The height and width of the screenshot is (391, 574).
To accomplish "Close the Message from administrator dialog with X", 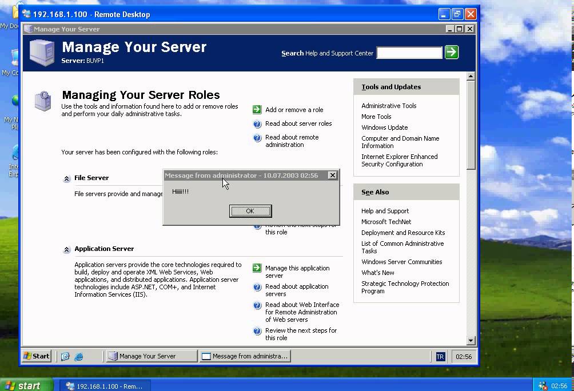I will coord(332,175).
